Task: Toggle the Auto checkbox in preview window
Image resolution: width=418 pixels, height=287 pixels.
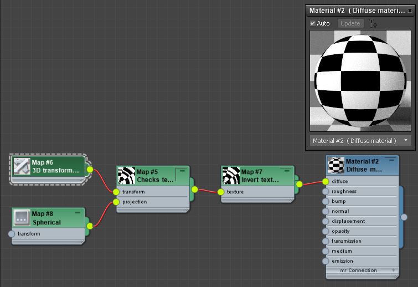Action: click(313, 23)
